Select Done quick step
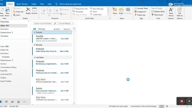This screenshot has height=108, width=192. [x=93, y=12]
